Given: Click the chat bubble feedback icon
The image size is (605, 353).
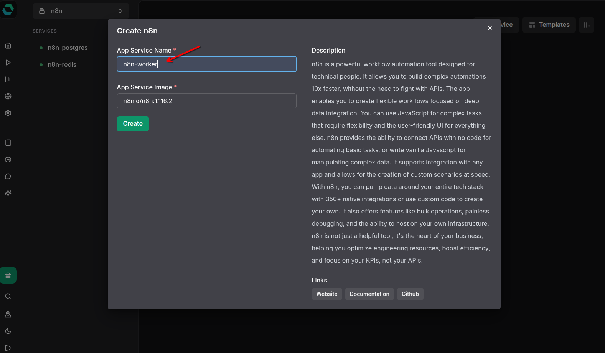Looking at the screenshot, I should tap(8, 176).
